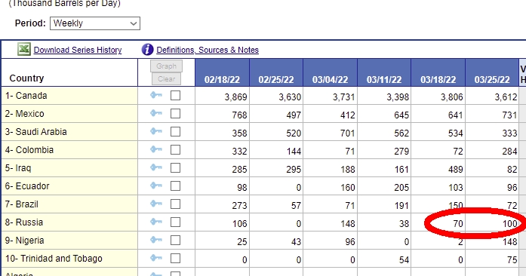
Task: Select the Brazil row checkbox
Action: [x=175, y=204]
